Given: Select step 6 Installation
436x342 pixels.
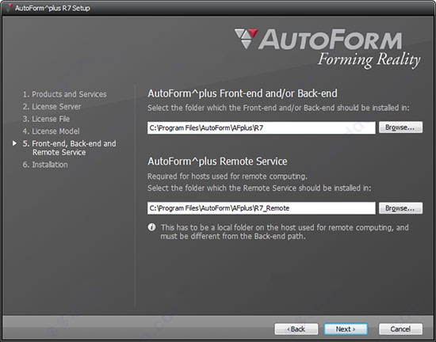Looking at the screenshot, I should pos(45,165).
